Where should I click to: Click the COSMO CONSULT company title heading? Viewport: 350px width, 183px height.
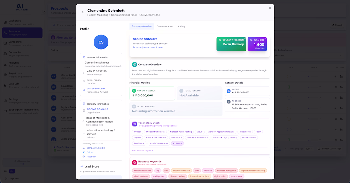pyautogui.click(x=145, y=39)
